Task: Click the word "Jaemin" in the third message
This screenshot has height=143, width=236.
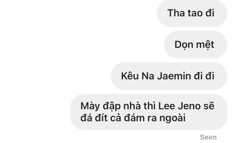Action: click(x=174, y=76)
